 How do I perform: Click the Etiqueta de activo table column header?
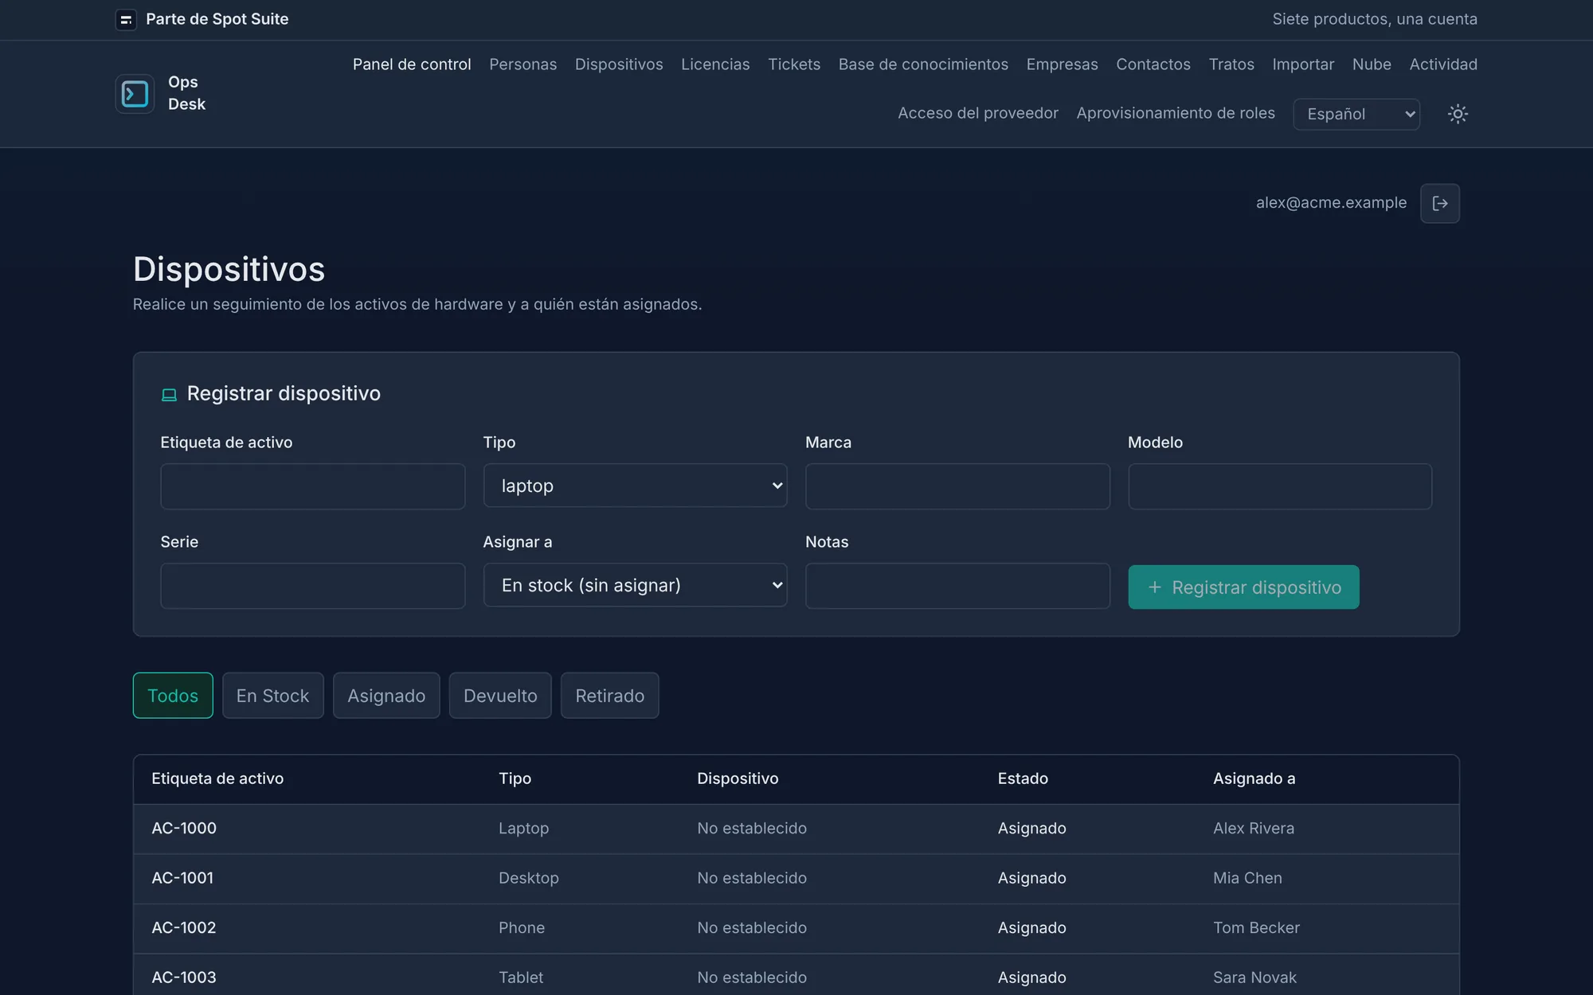click(217, 778)
